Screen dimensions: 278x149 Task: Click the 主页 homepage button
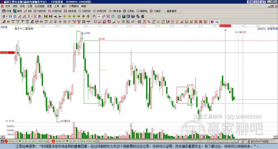(x=263, y=2)
